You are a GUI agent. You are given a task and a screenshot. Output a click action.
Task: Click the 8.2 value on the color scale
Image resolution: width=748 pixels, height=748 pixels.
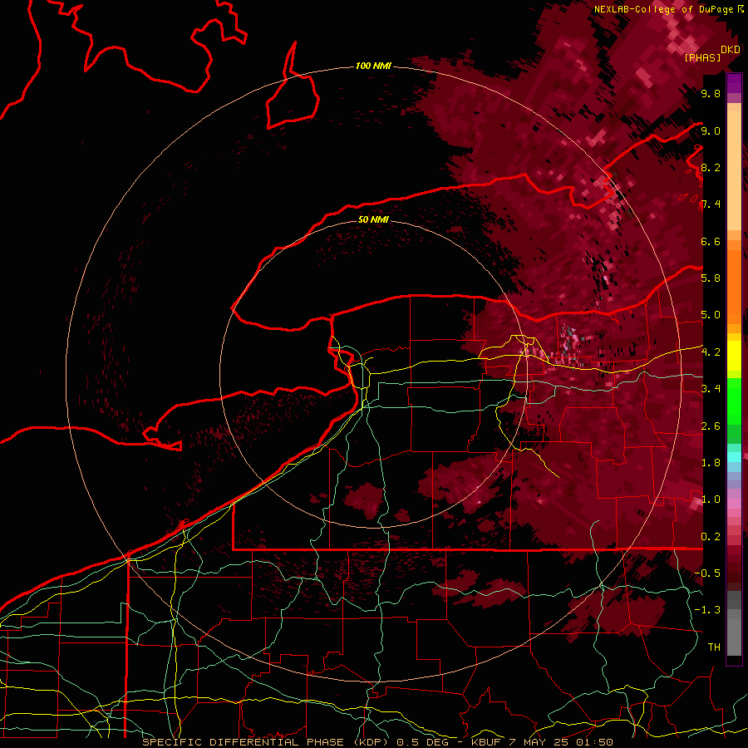point(711,167)
